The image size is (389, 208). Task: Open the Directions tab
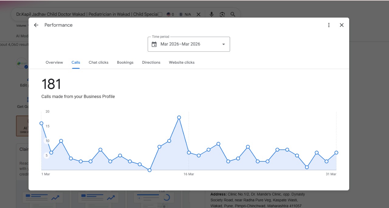(x=151, y=62)
